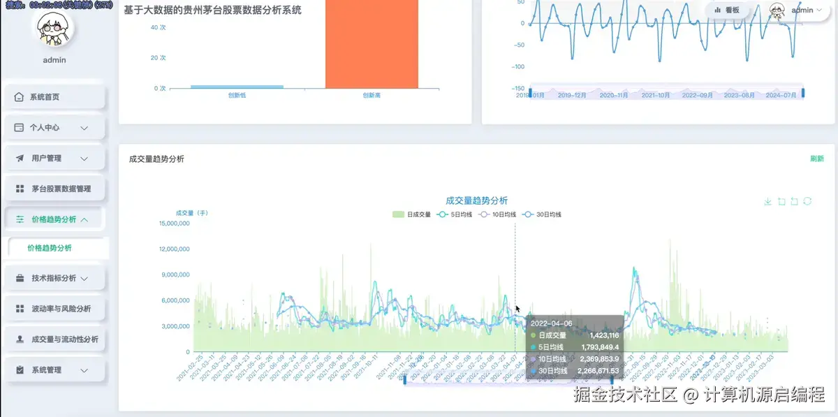838x417 pixels.
Task: Click the paper-plane icon beside 用户管理
Action: tap(19, 159)
